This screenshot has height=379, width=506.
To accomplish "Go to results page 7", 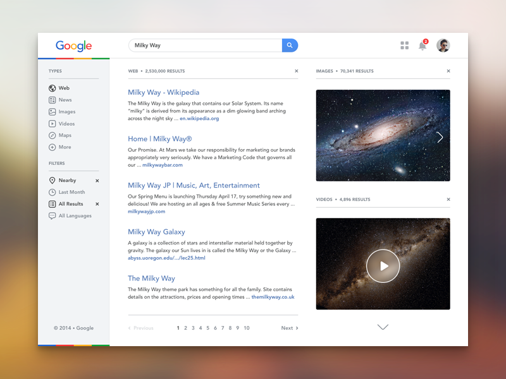I will [223, 328].
